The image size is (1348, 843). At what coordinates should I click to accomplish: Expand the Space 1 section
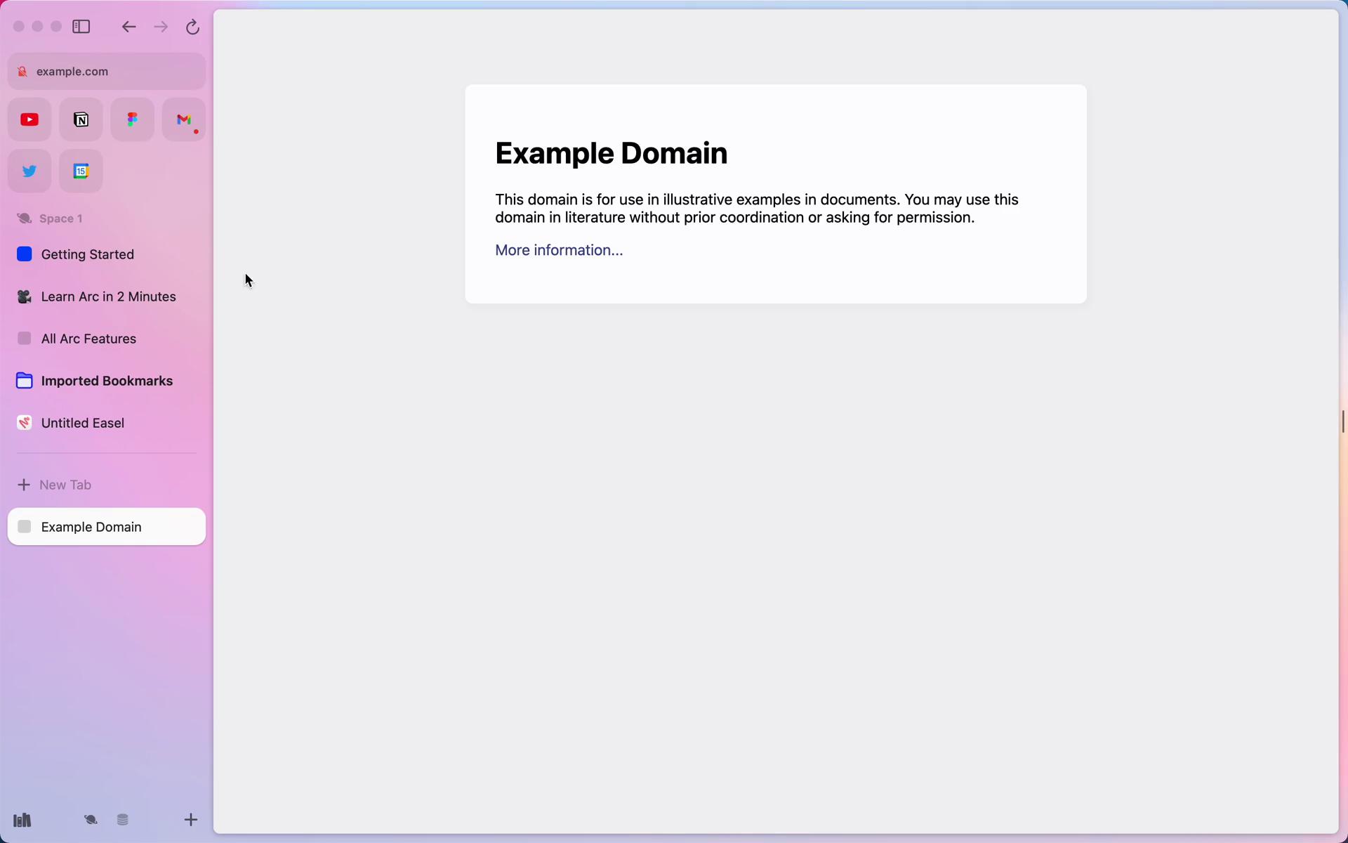pyautogui.click(x=60, y=218)
